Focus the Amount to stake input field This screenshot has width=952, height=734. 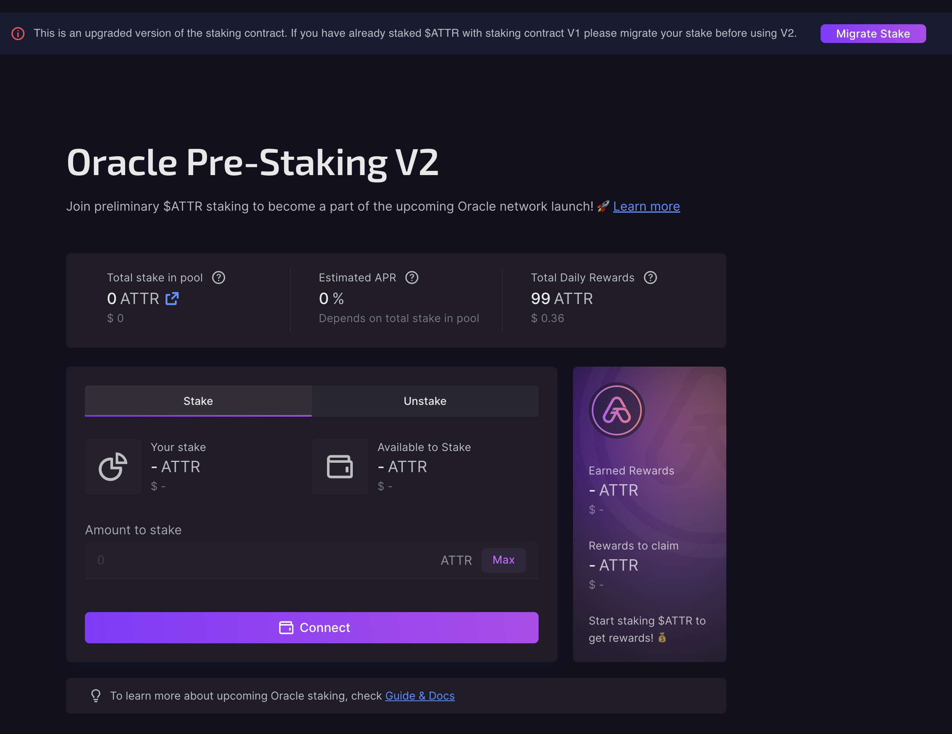point(262,560)
